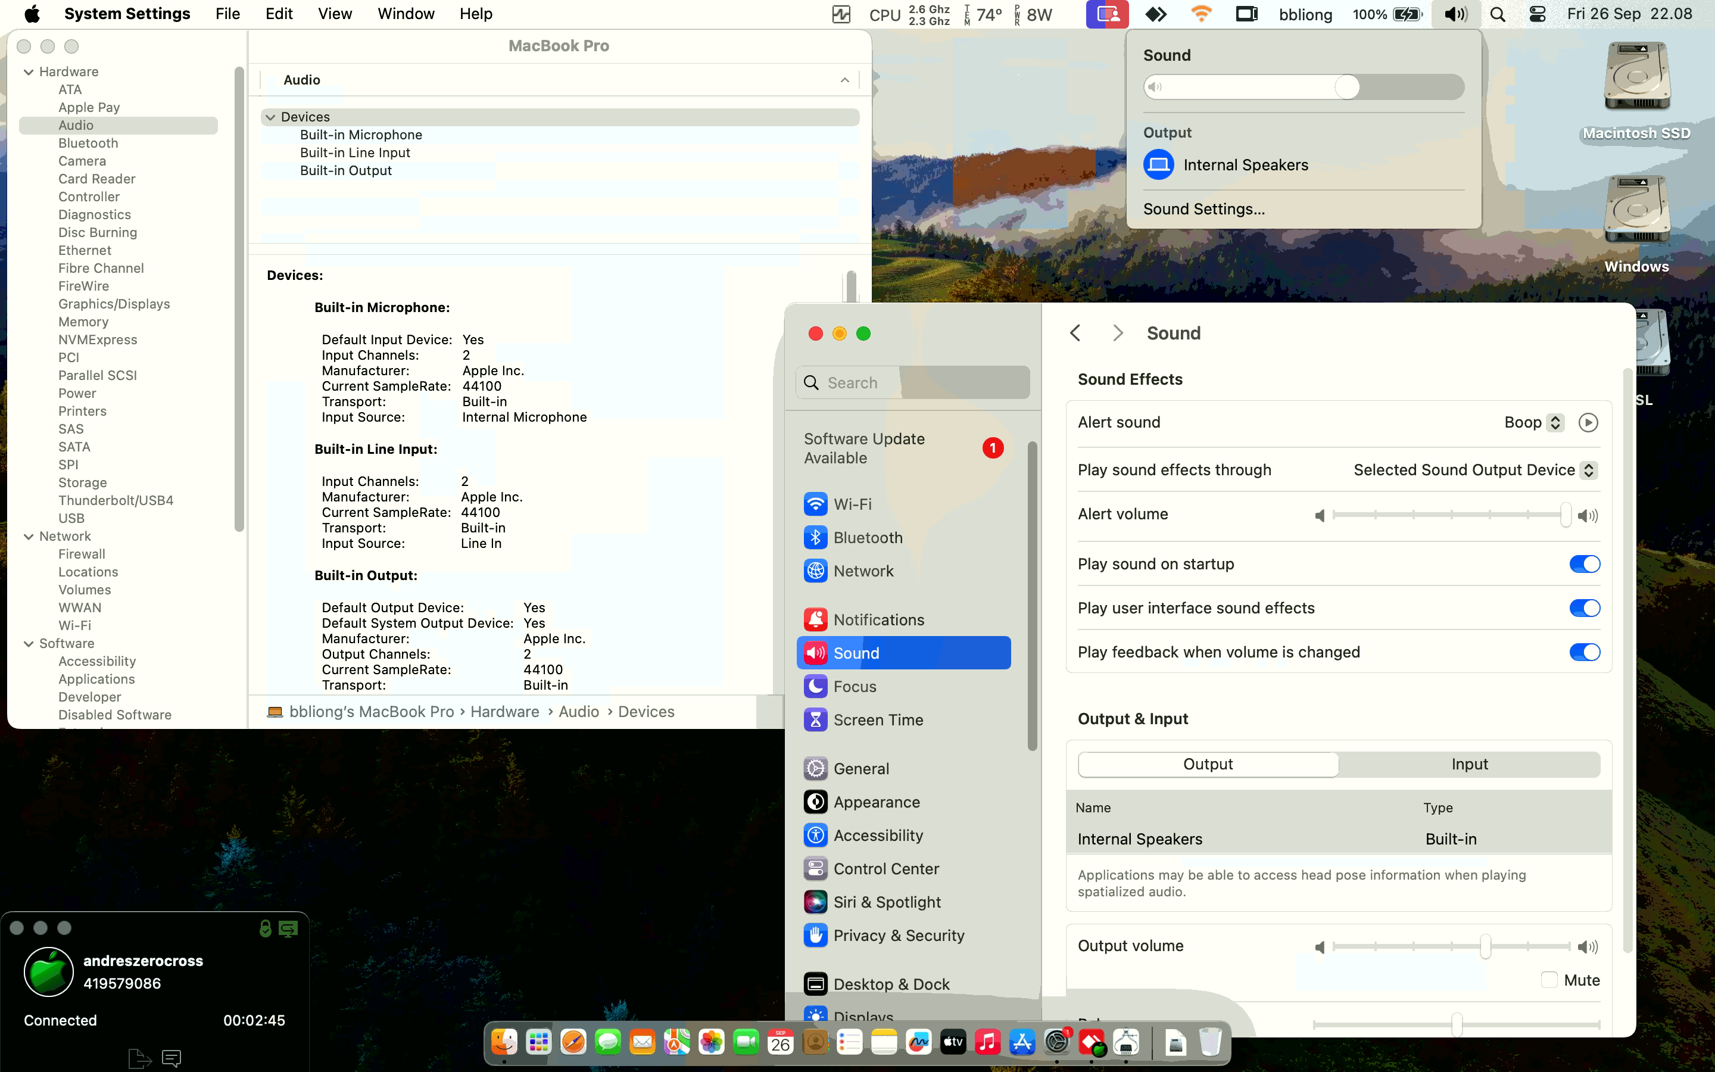Select Graphics/Displays in System Information sidebar

click(x=114, y=304)
